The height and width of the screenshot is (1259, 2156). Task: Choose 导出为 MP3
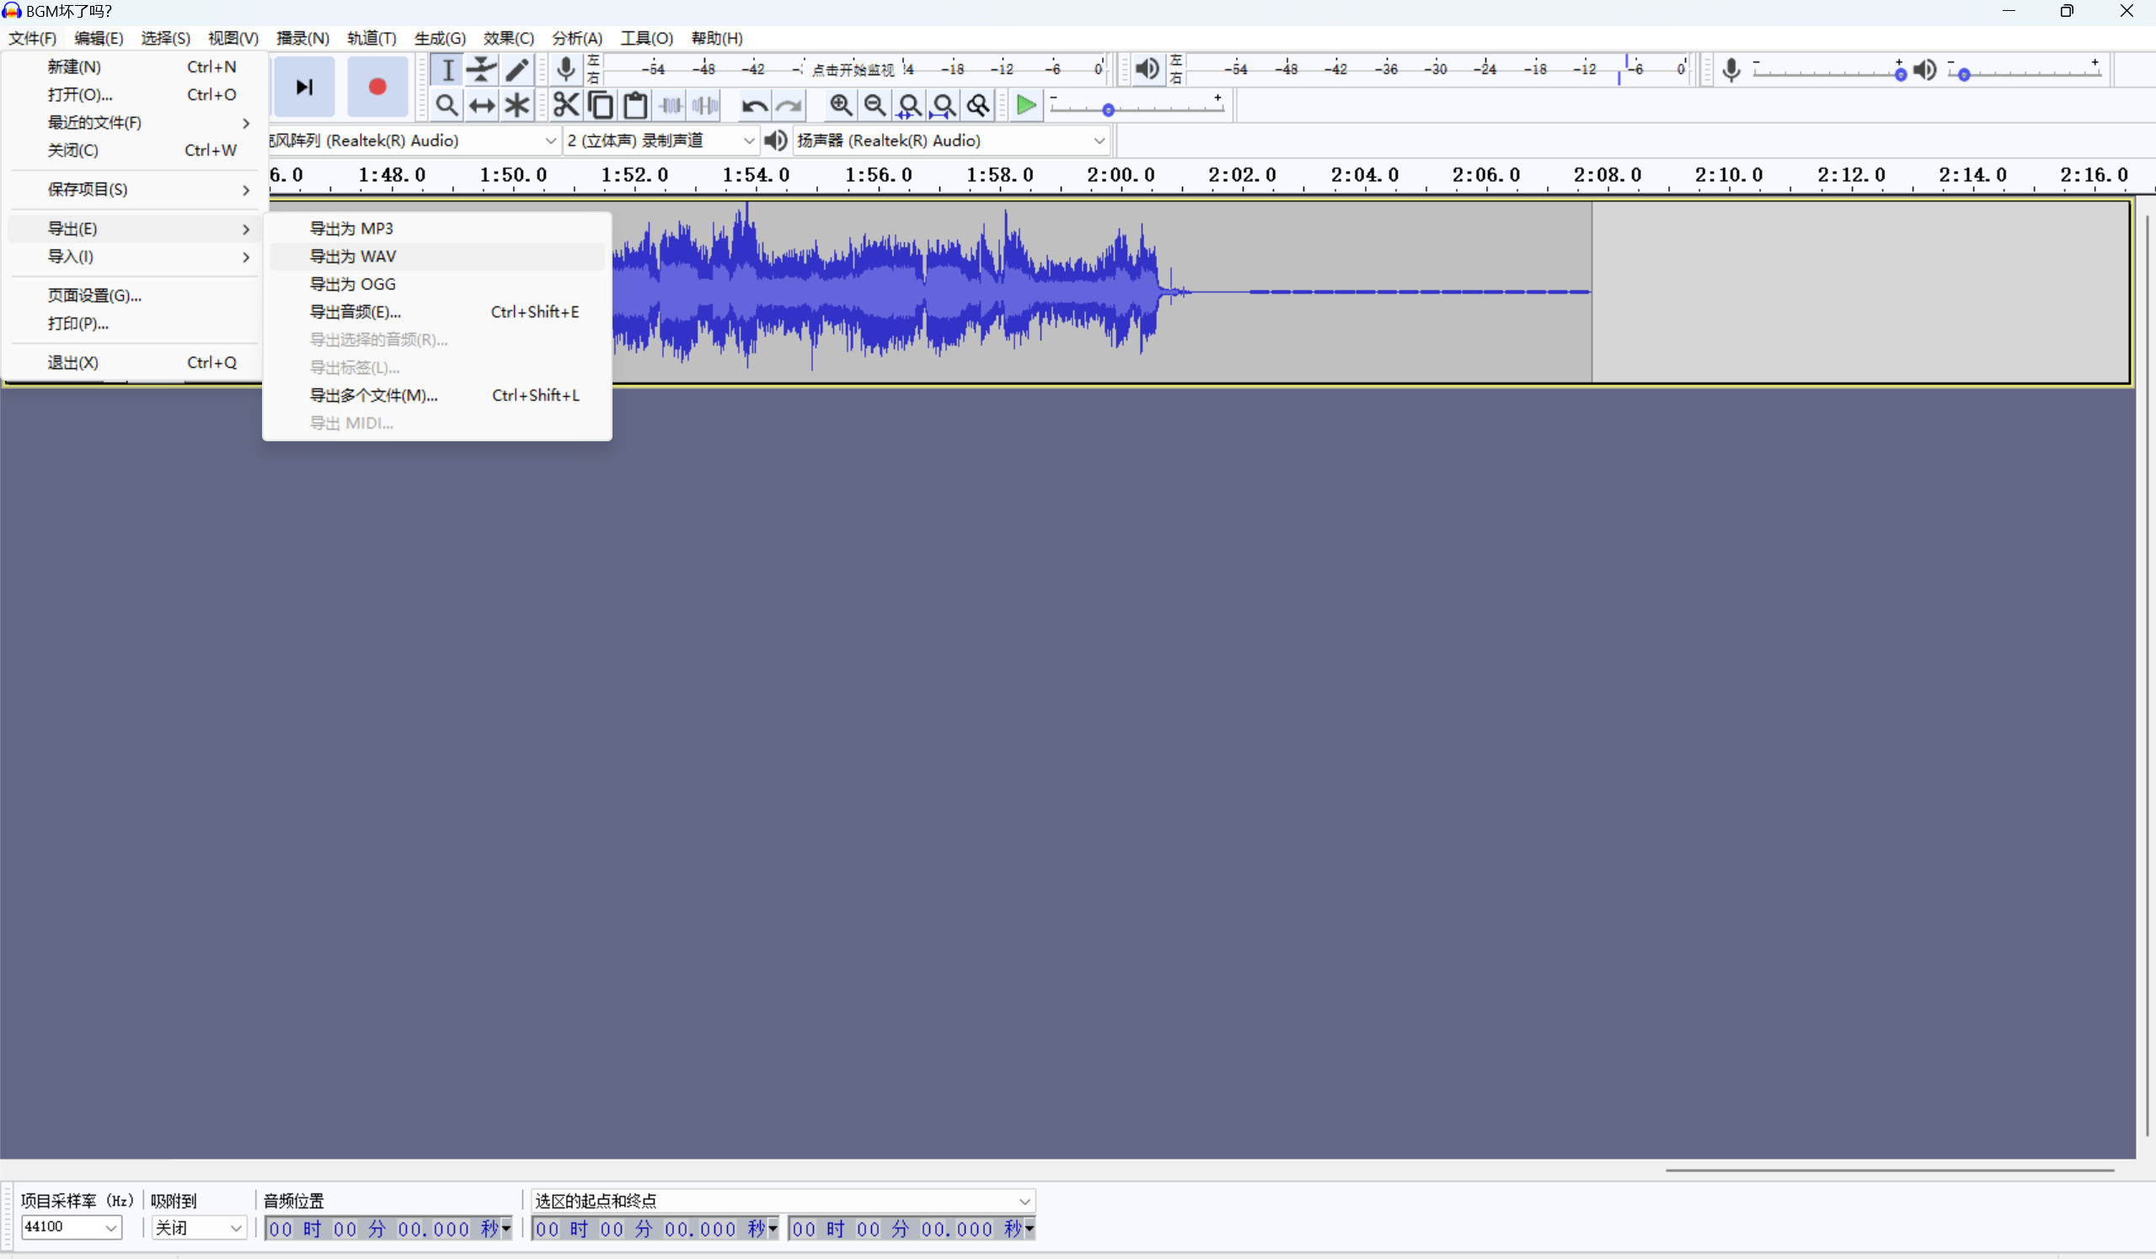[436, 228]
